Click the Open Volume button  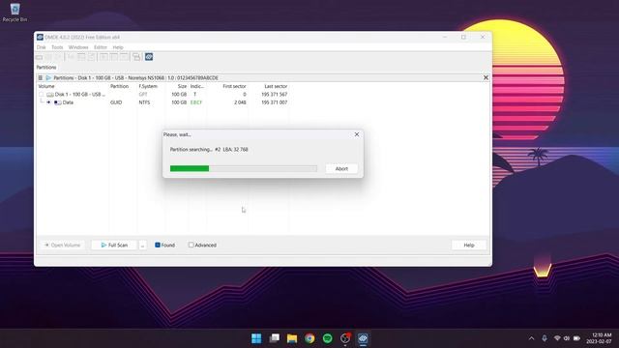62,245
